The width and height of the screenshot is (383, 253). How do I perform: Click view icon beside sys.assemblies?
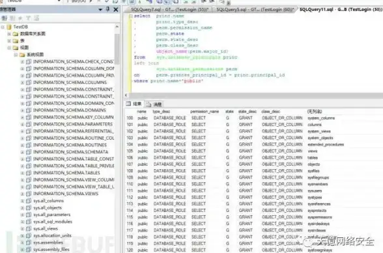click(29, 243)
